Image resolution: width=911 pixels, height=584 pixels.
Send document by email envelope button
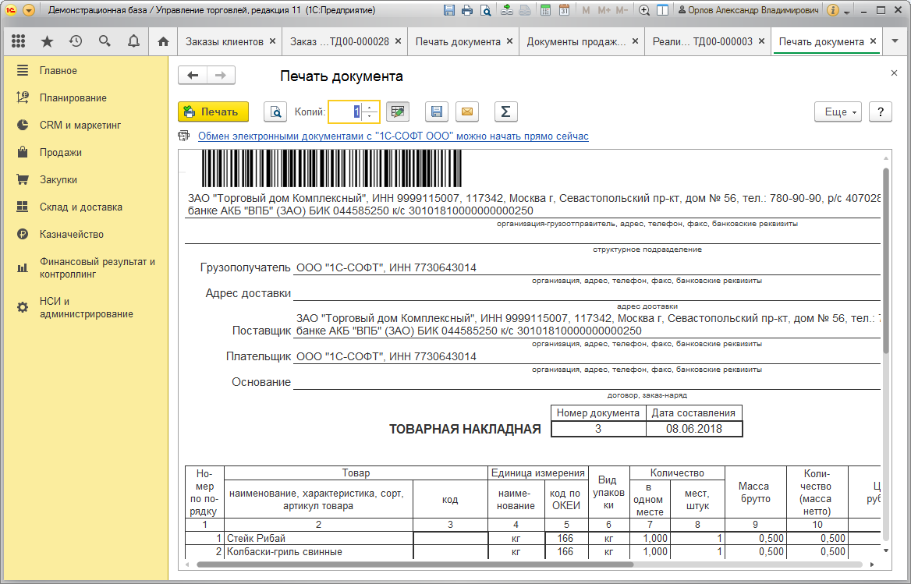tap(467, 111)
